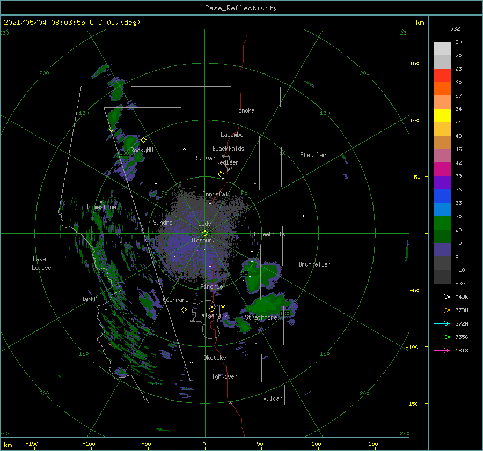Pick the light blue 30-33 dBZ swatch
The image size is (483, 451).
tap(442, 210)
